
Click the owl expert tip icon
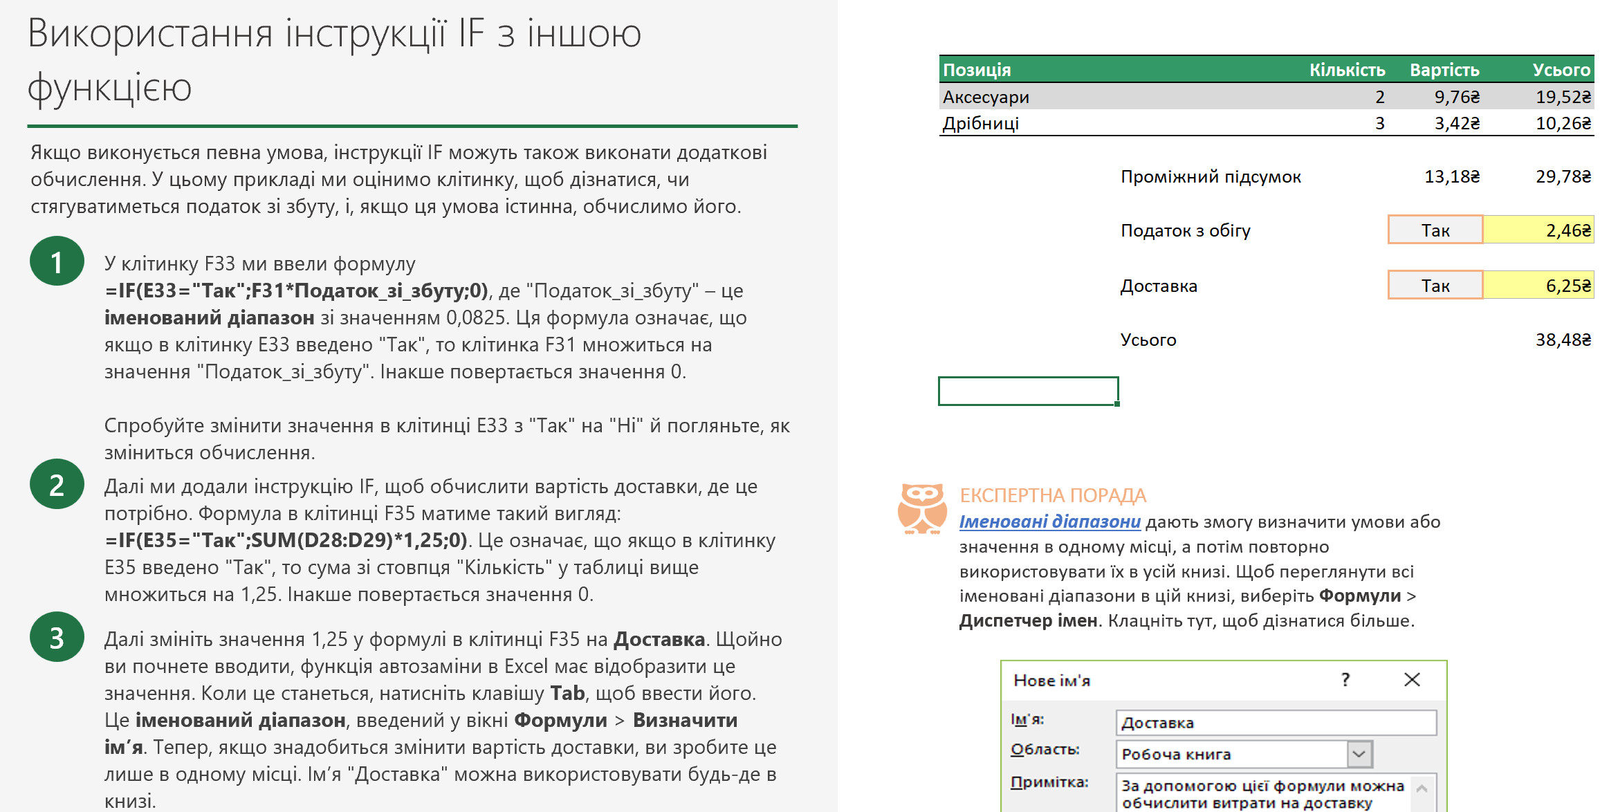(921, 508)
